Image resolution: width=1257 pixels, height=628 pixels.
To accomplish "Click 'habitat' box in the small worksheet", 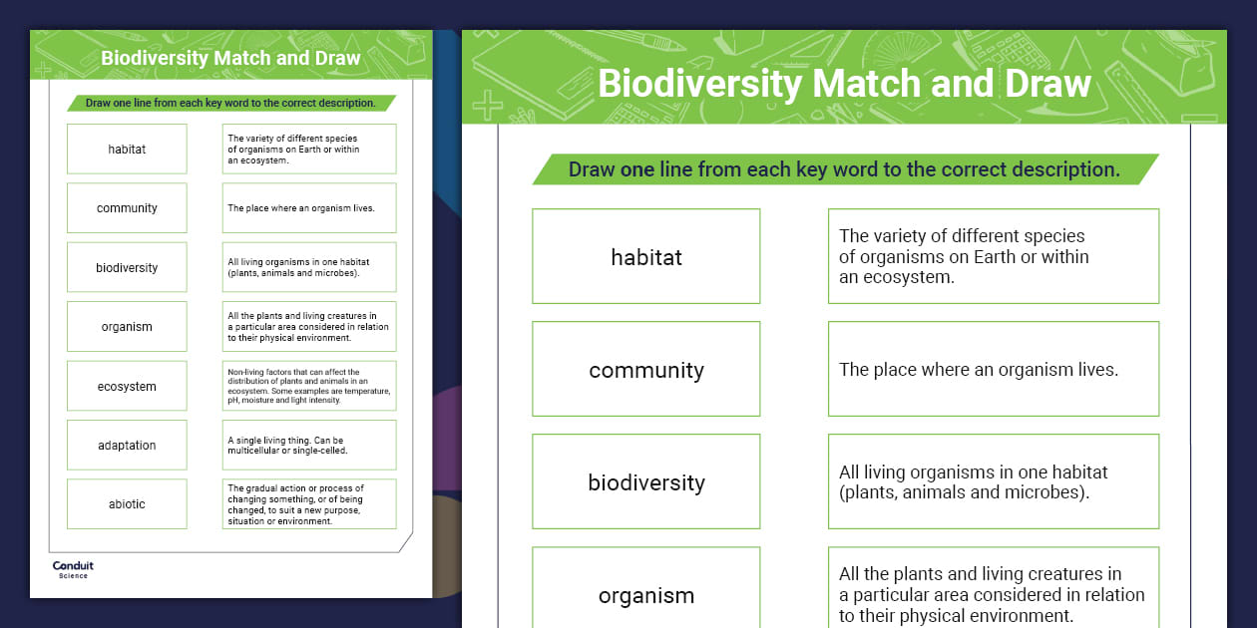I will [127, 149].
